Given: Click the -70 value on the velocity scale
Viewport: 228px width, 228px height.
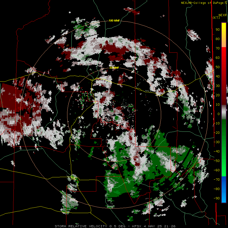Looking at the screenshot, I should point(217,180).
